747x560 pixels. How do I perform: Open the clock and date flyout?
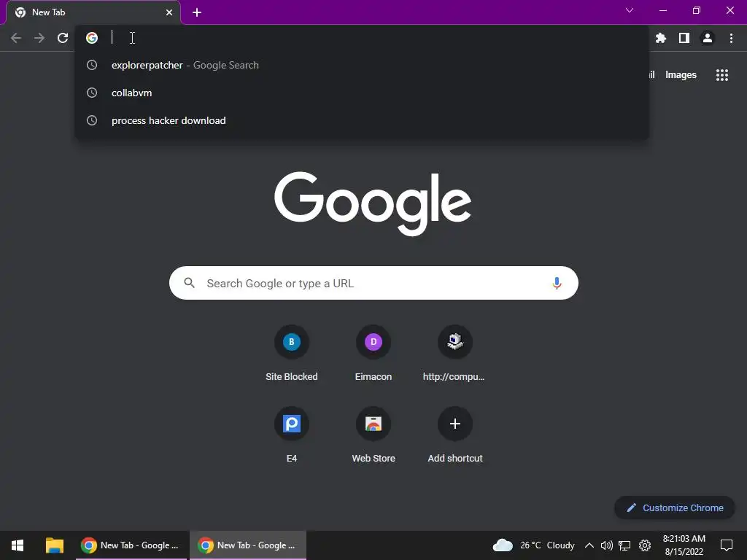684,545
